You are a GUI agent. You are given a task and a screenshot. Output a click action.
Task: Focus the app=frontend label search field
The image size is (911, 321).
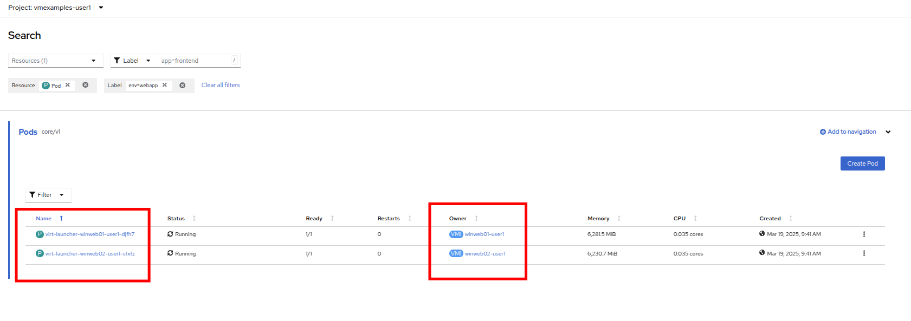click(x=195, y=61)
